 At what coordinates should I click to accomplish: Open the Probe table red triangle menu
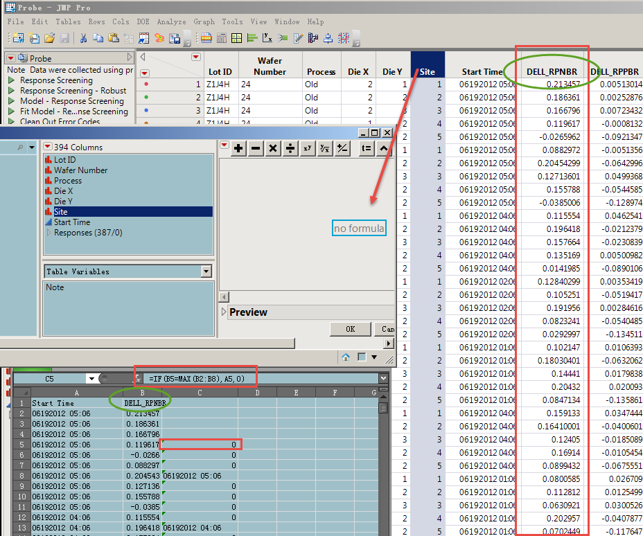(11, 58)
